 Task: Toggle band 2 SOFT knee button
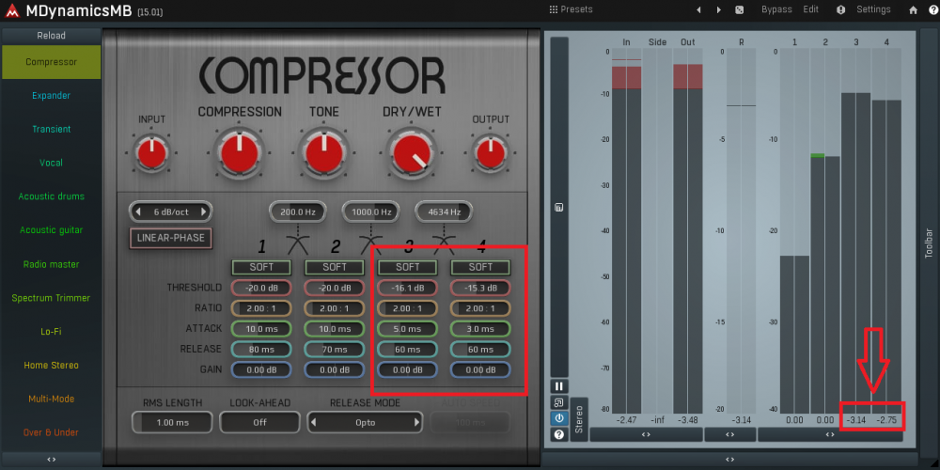tap(335, 267)
